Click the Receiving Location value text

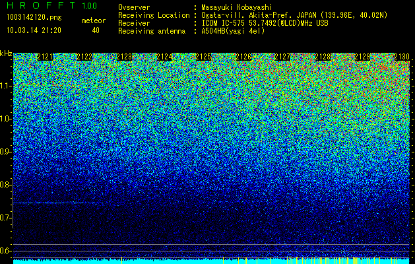click(x=294, y=15)
